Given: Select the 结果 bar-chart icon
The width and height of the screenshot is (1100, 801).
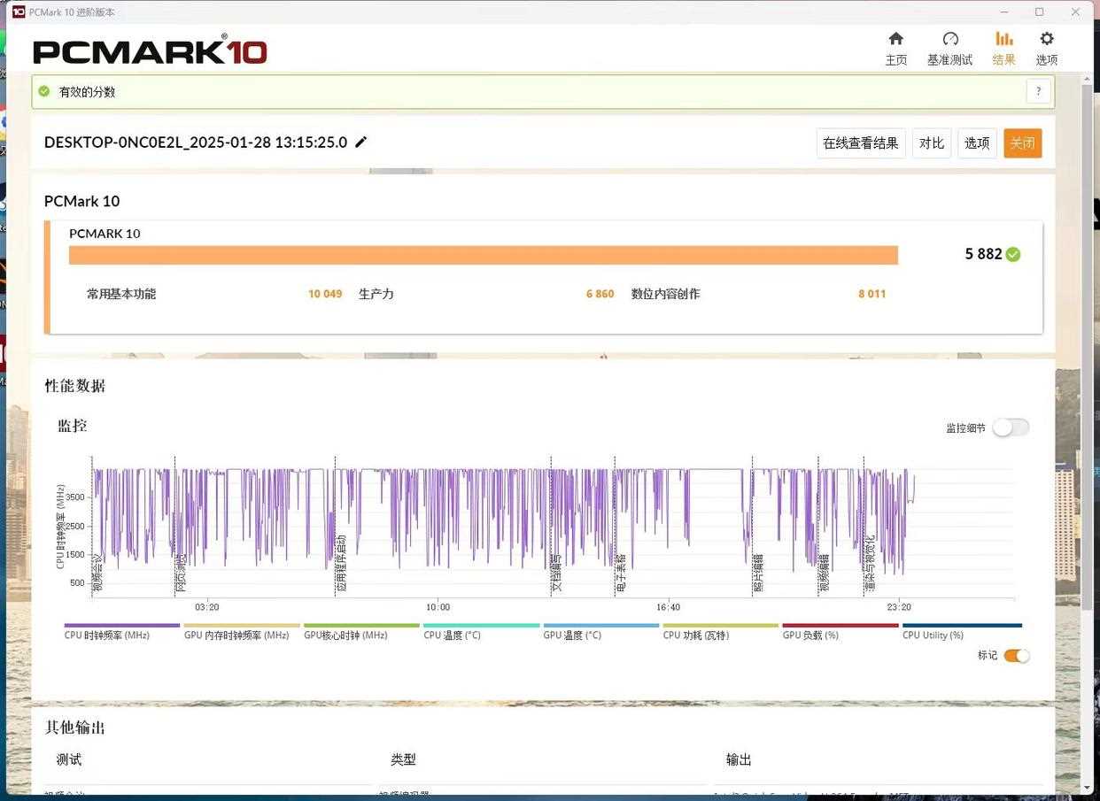Looking at the screenshot, I should tap(1003, 39).
